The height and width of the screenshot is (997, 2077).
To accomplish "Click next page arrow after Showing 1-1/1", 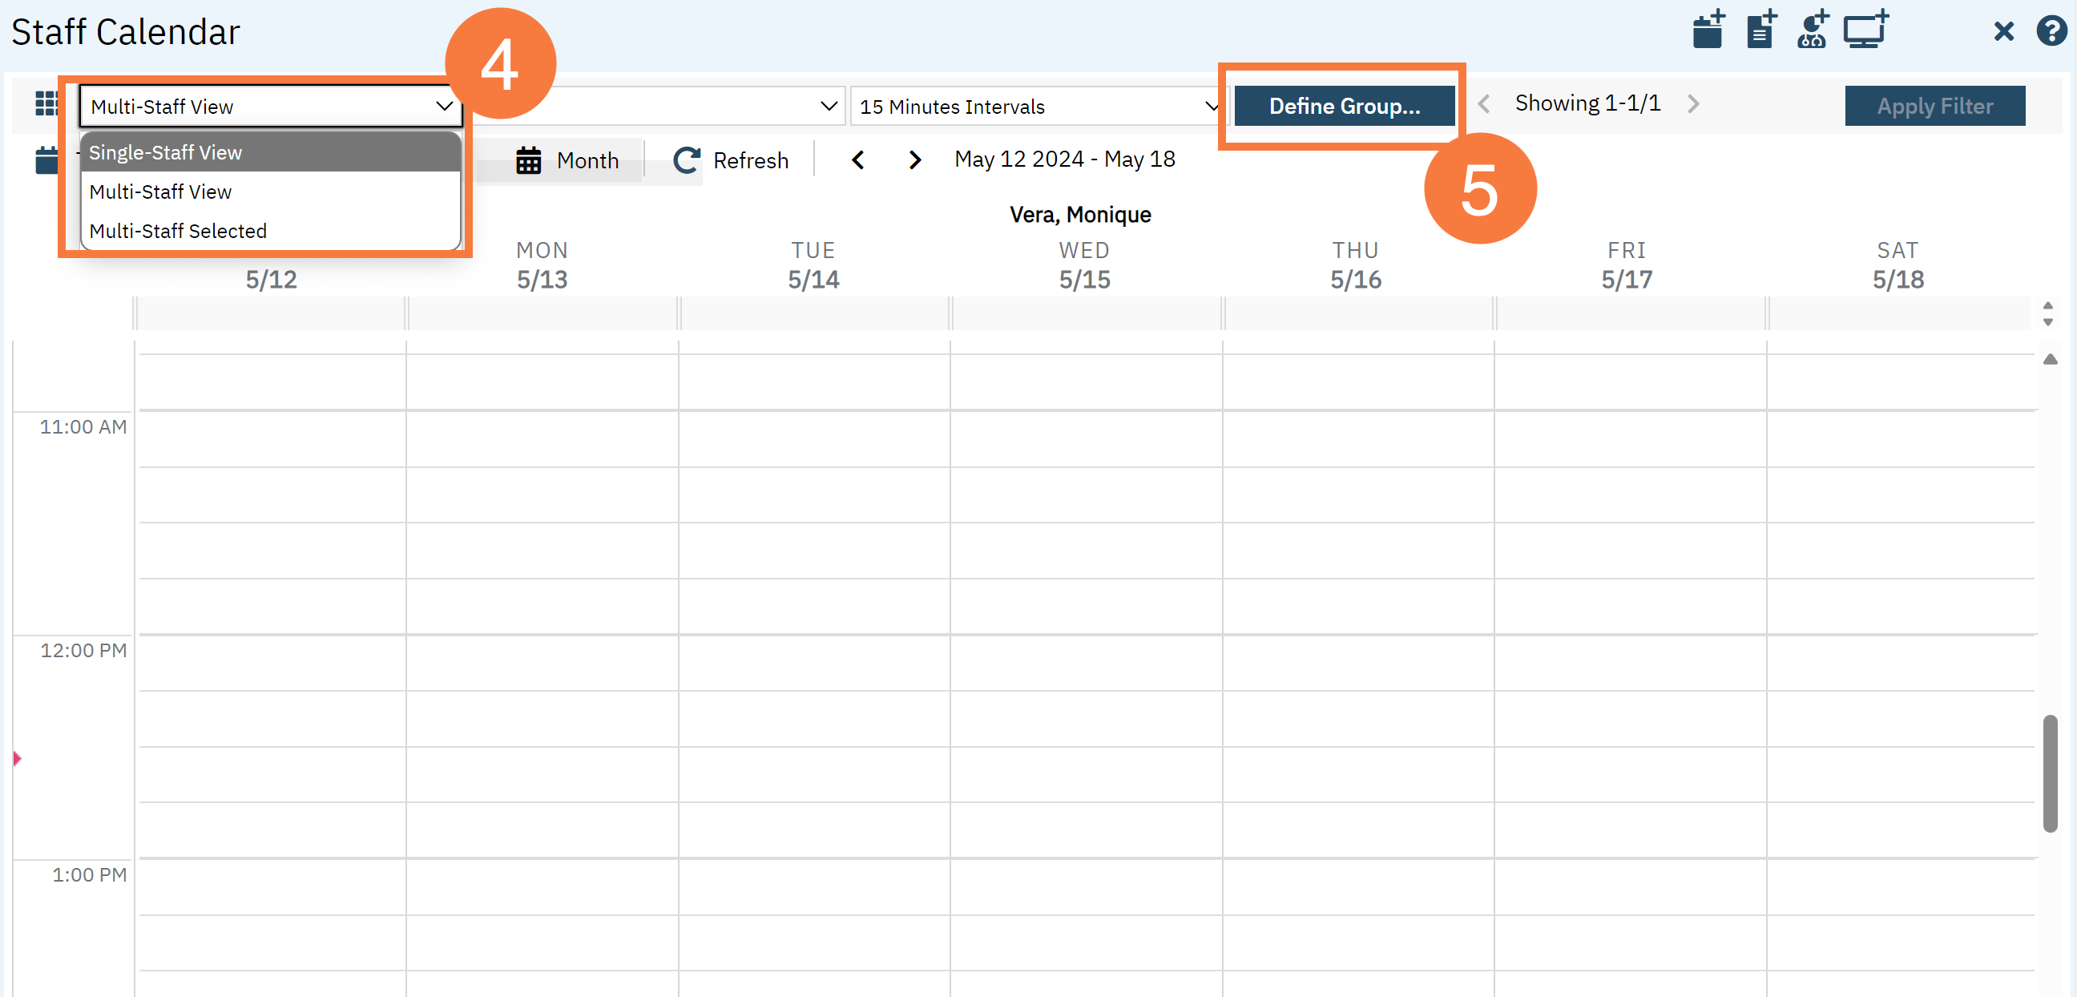I will (x=1693, y=104).
